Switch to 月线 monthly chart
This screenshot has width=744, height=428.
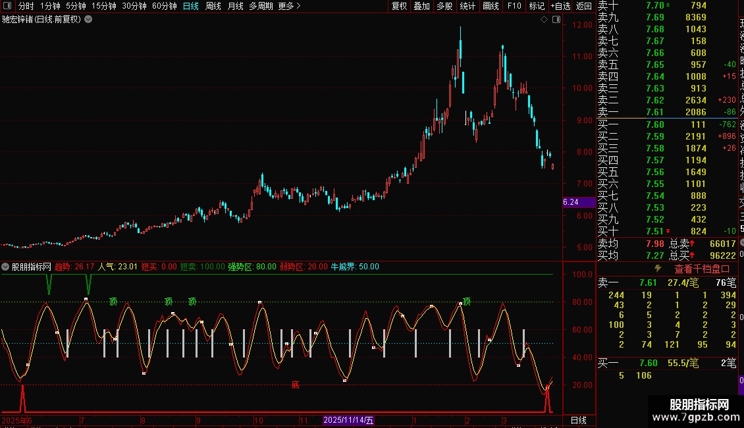[x=235, y=6]
